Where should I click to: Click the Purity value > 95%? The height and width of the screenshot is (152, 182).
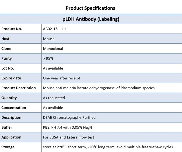48,59
